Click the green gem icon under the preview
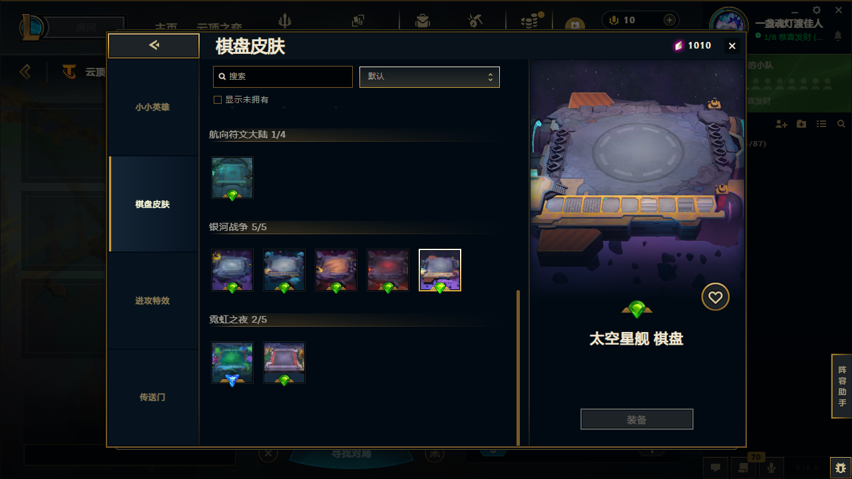Screen dimensions: 852x479 pos(637,309)
